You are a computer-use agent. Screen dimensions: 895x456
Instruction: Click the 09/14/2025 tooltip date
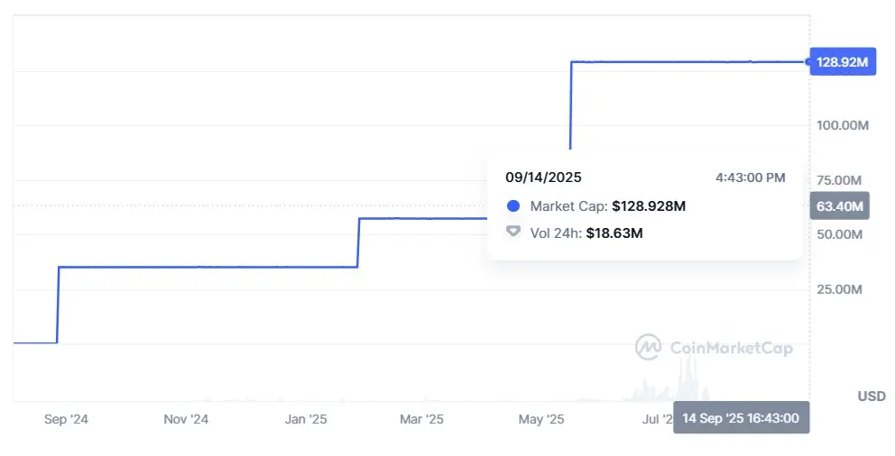[543, 178]
